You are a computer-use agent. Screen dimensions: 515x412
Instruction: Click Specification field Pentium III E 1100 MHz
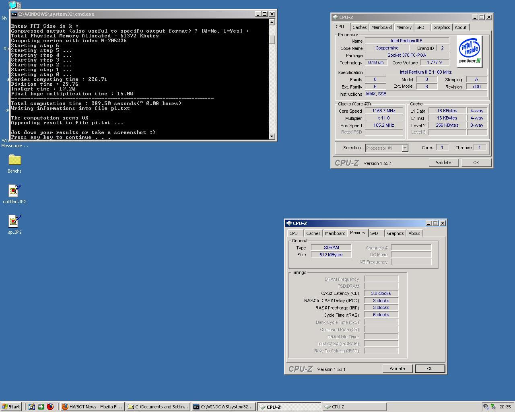426,72
